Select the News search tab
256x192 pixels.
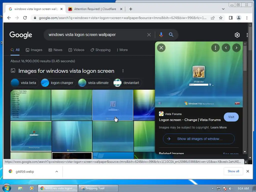tap(55, 50)
